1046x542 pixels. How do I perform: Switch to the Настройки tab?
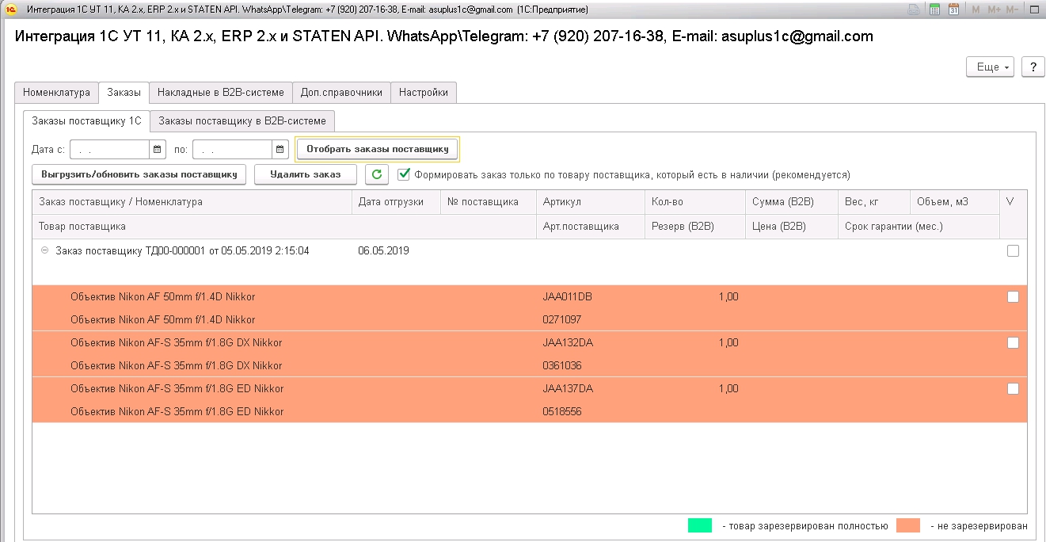click(x=424, y=93)
